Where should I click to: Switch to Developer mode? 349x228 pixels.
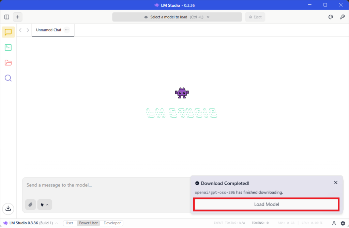point(112,223)
